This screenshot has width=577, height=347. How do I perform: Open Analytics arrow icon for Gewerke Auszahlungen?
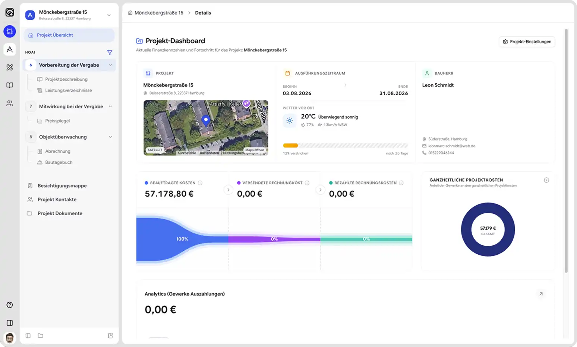[541, 294]
